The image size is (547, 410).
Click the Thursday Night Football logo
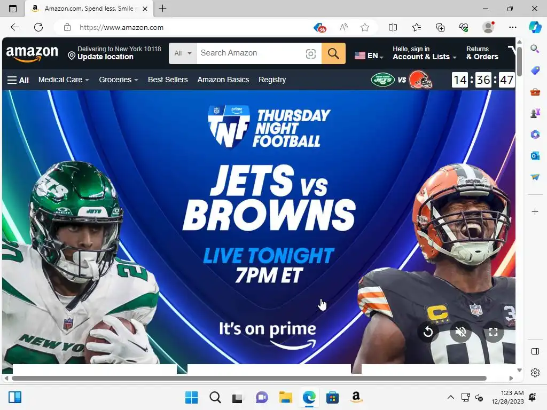tap(269, 126)
